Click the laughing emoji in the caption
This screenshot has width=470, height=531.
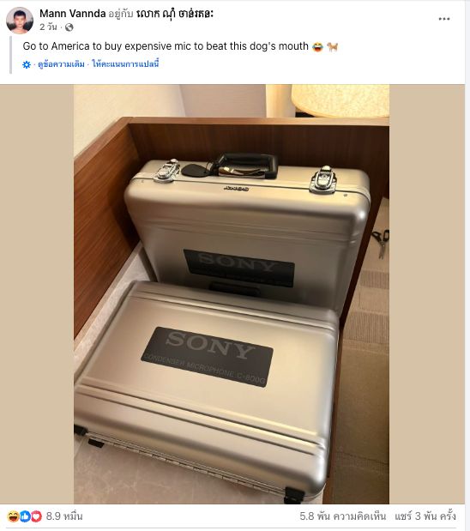(x=317, y=46)
